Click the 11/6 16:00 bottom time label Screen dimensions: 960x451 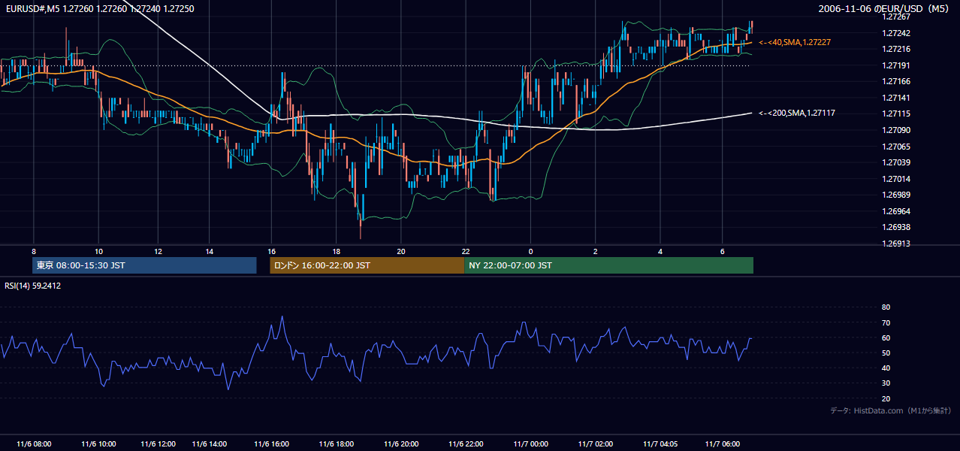click(272, 444)
